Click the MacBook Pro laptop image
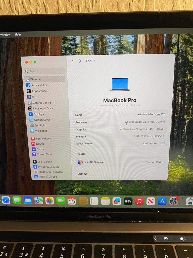 coord(120,84)
